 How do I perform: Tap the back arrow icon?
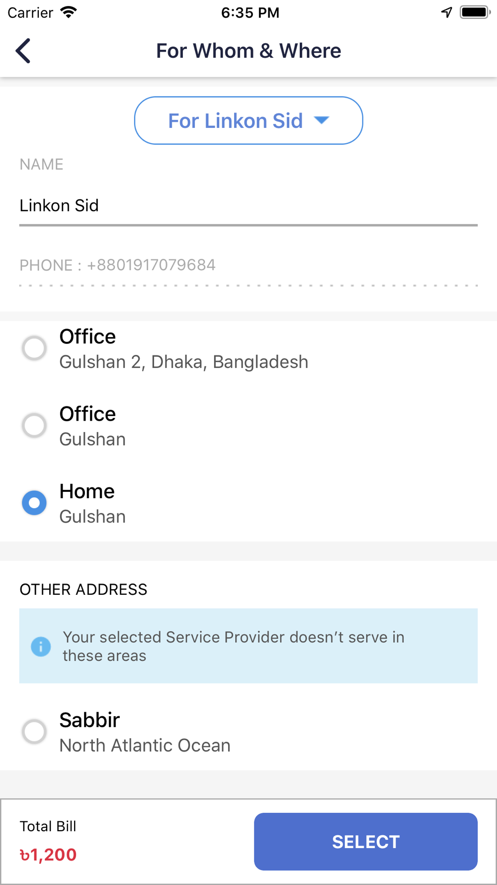23,51
